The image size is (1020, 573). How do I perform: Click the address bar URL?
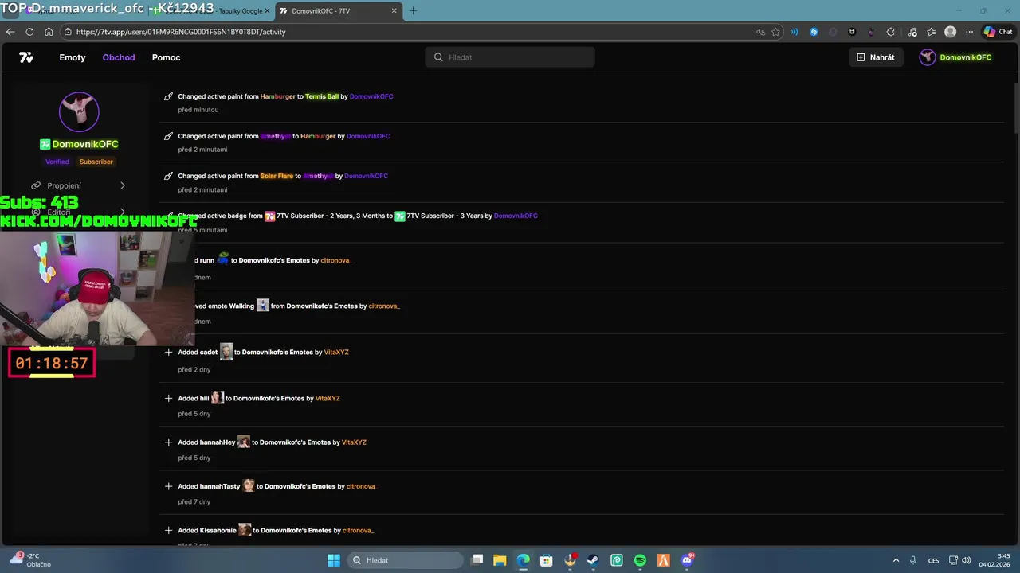182,32
